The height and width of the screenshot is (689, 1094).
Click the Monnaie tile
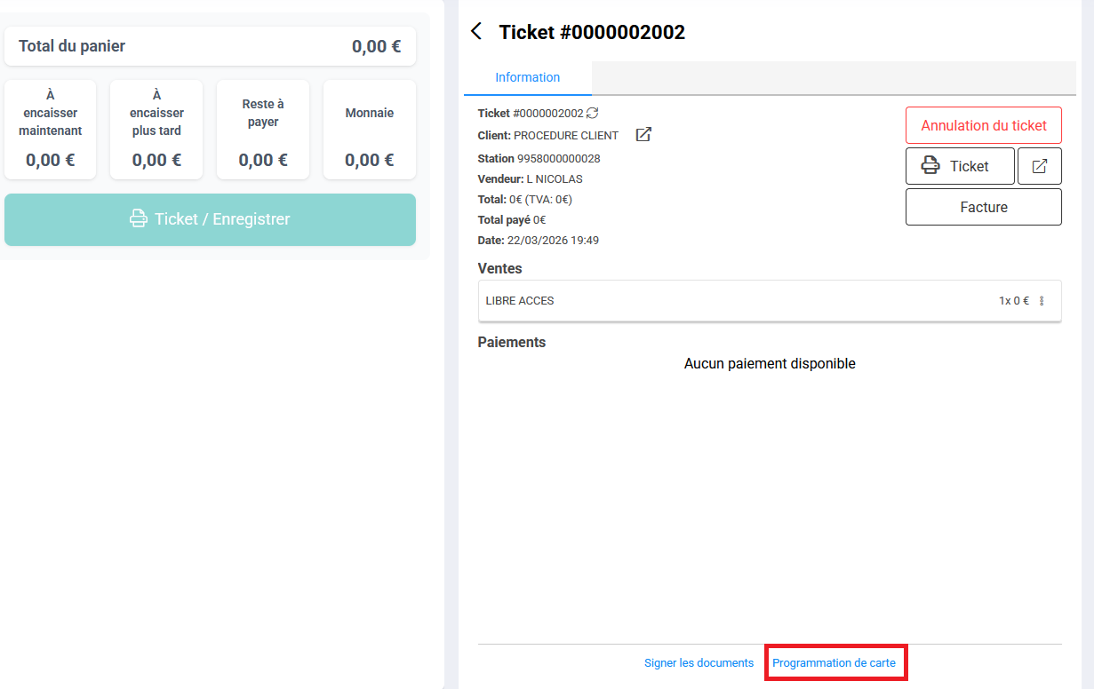click(x=369, y=130)
